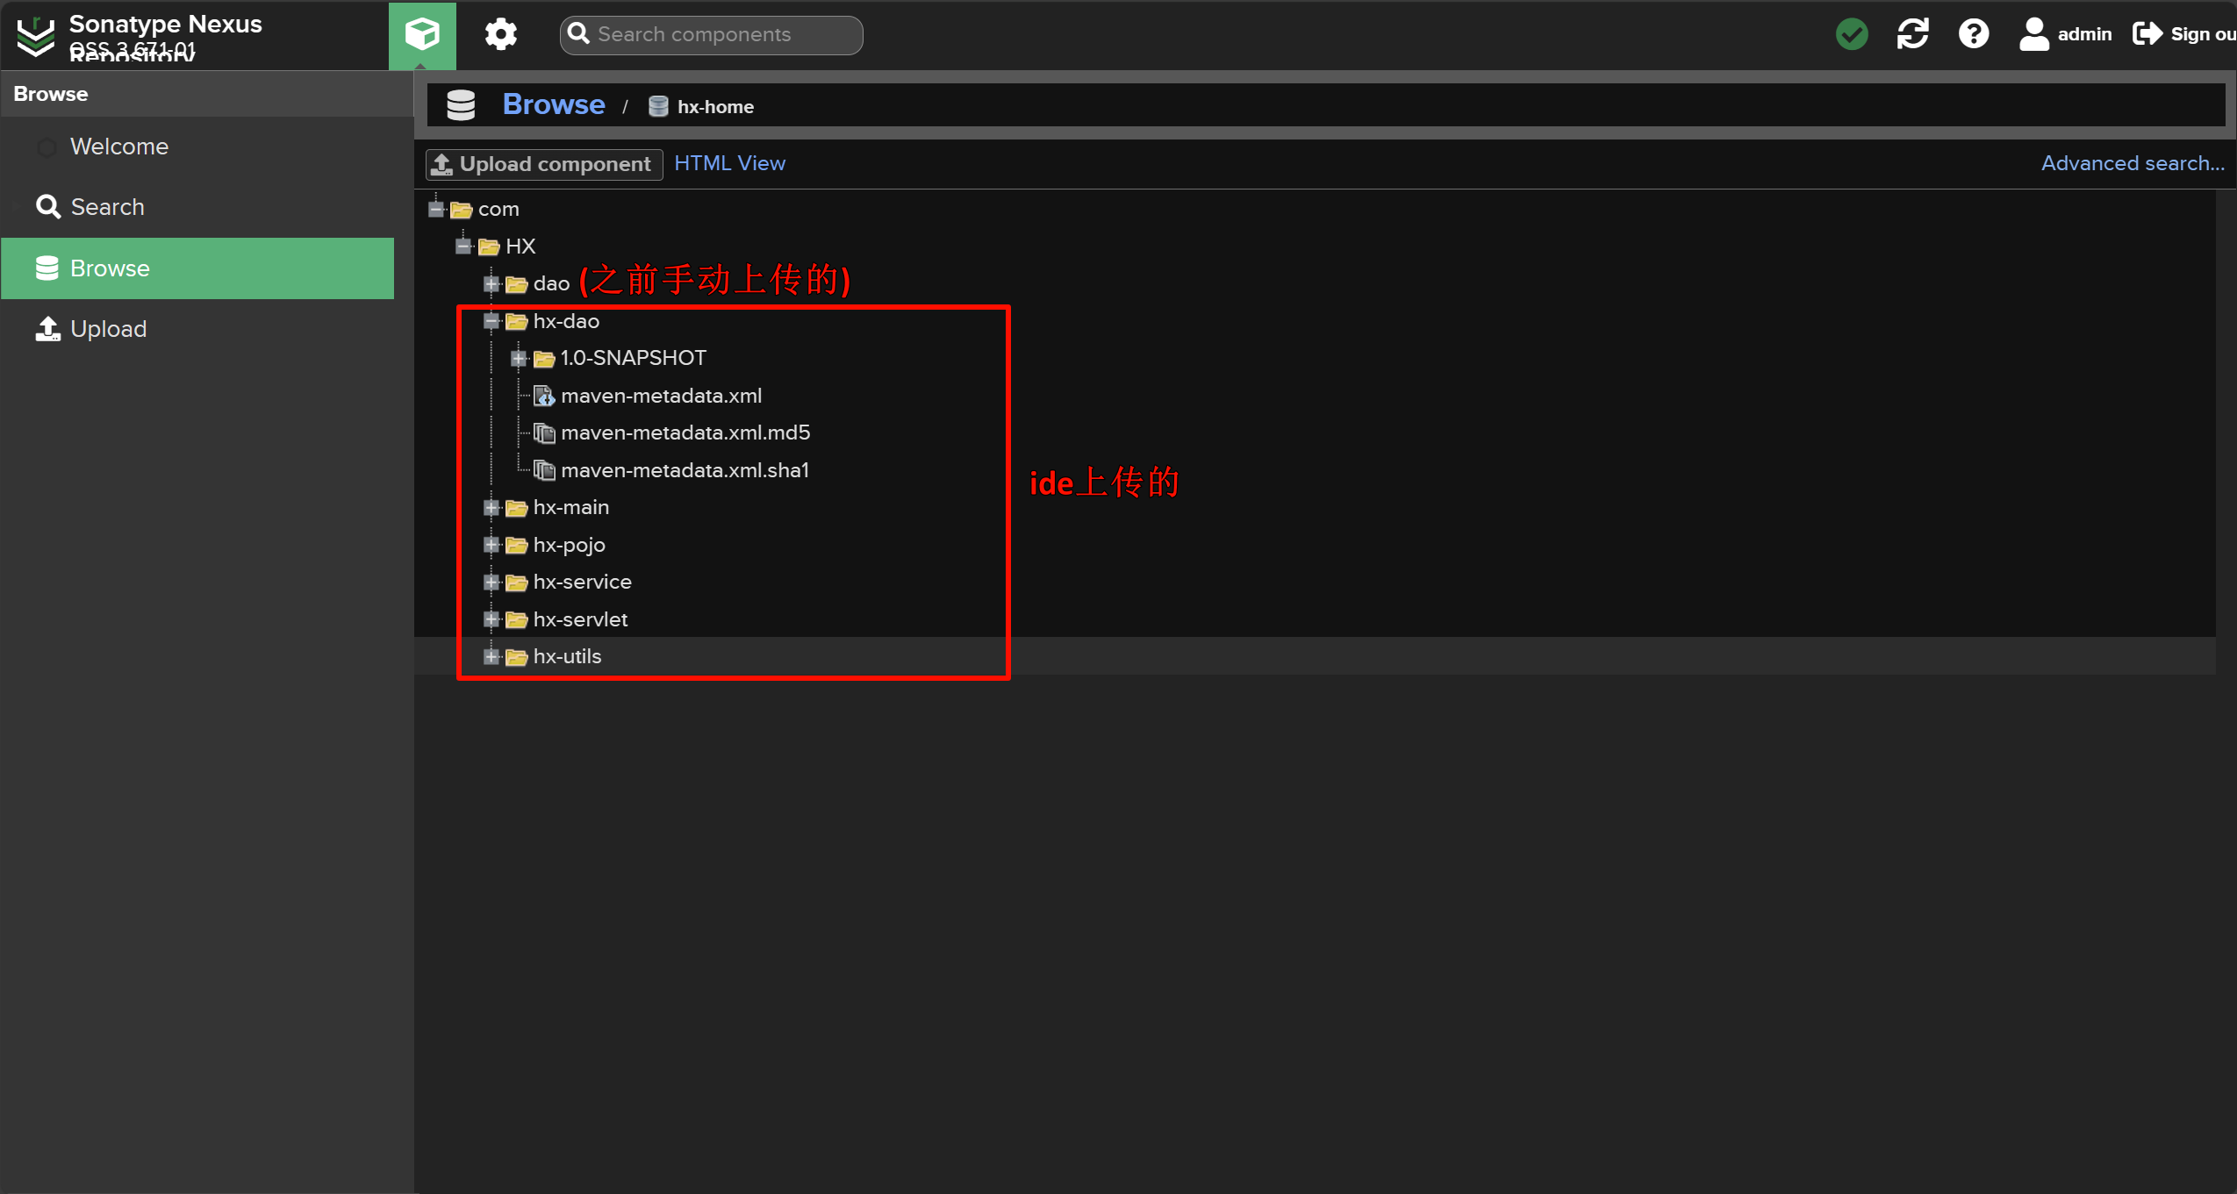Open the Browse cube icon in header
This screenshot has height=1194, width=2237.
422,34
